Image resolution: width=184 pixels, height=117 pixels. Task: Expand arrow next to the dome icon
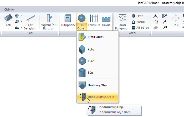(x=21, y=27)
